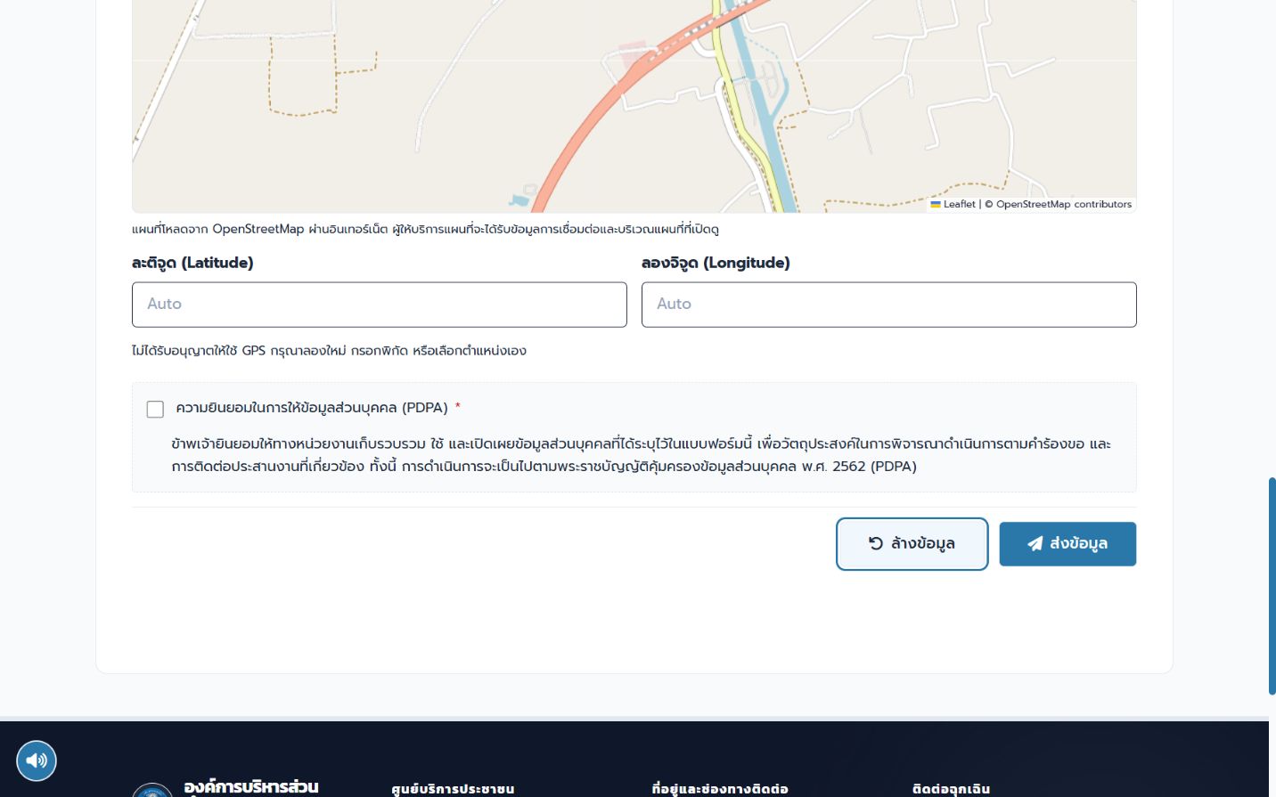
Task: Click the ติดต่อฉุกเฉิน footer heading
Action: [951, 789]
